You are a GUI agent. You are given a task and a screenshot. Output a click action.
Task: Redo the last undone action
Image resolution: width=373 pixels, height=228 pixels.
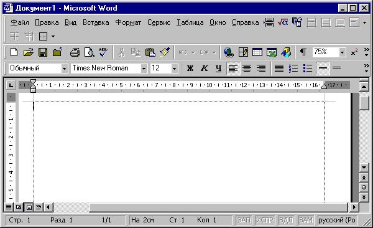[x=204, y=52]
